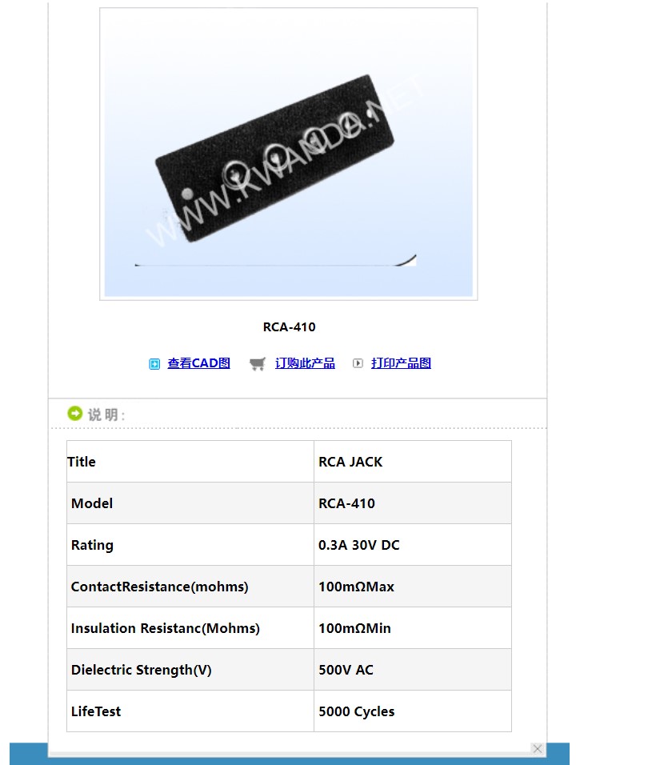This screenshot has height=765, width=652.
Task: Select the Model row label
Action: point(92,503)
